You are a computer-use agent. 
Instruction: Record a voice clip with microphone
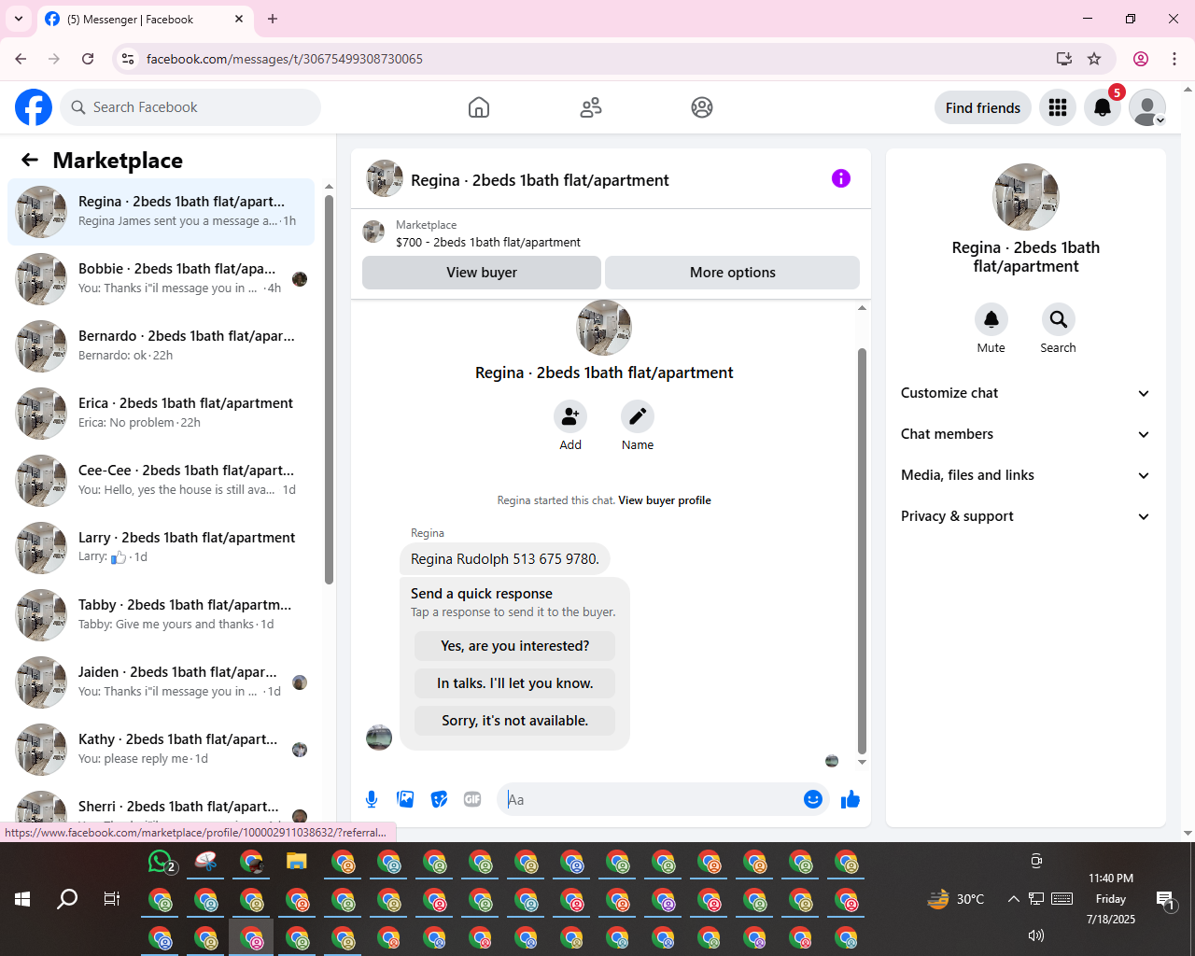point(372,799)
